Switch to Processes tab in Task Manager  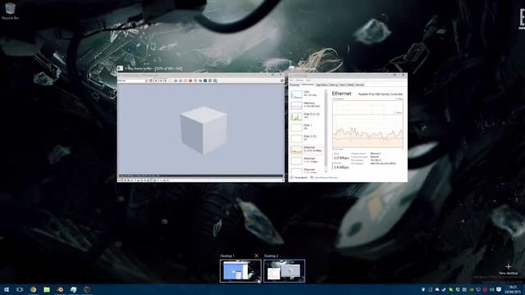294,85
